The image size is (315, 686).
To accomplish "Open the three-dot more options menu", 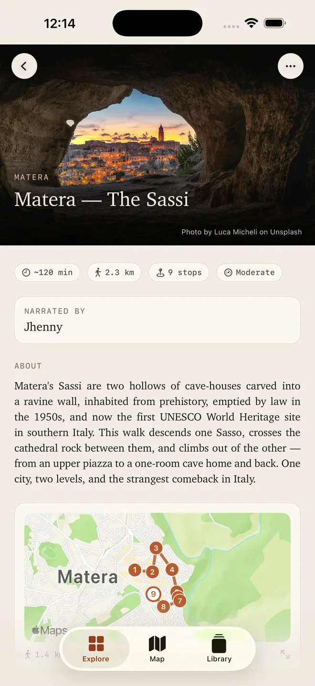I will (x=290, y=66).
